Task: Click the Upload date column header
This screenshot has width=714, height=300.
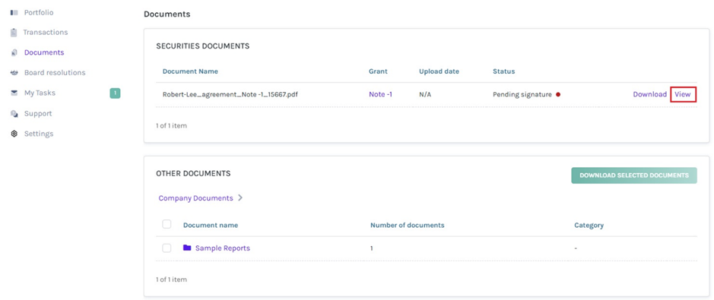Action: coord(439,71)
